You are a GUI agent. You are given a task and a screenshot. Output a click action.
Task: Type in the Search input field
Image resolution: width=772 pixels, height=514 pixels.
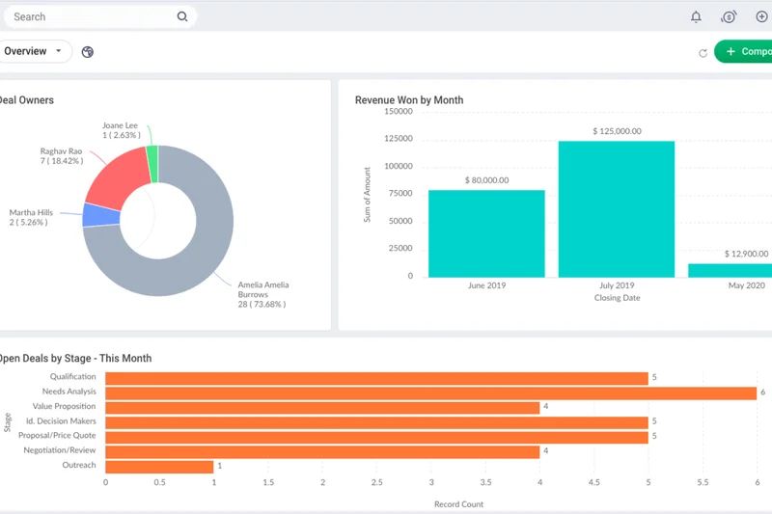click(92, 16)
